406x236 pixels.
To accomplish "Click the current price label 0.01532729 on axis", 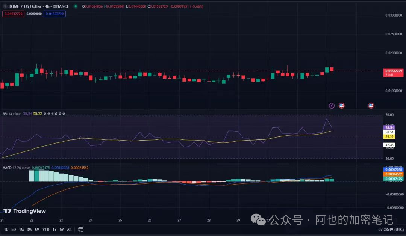I will 394,71.
